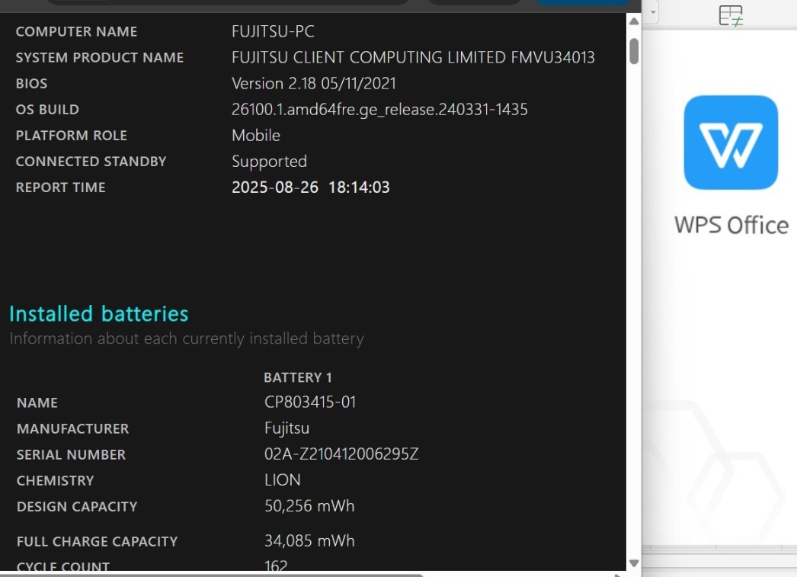Select the OS build 26100.1.amd64fre value
797x577 pixels.
tap(379, 109)
